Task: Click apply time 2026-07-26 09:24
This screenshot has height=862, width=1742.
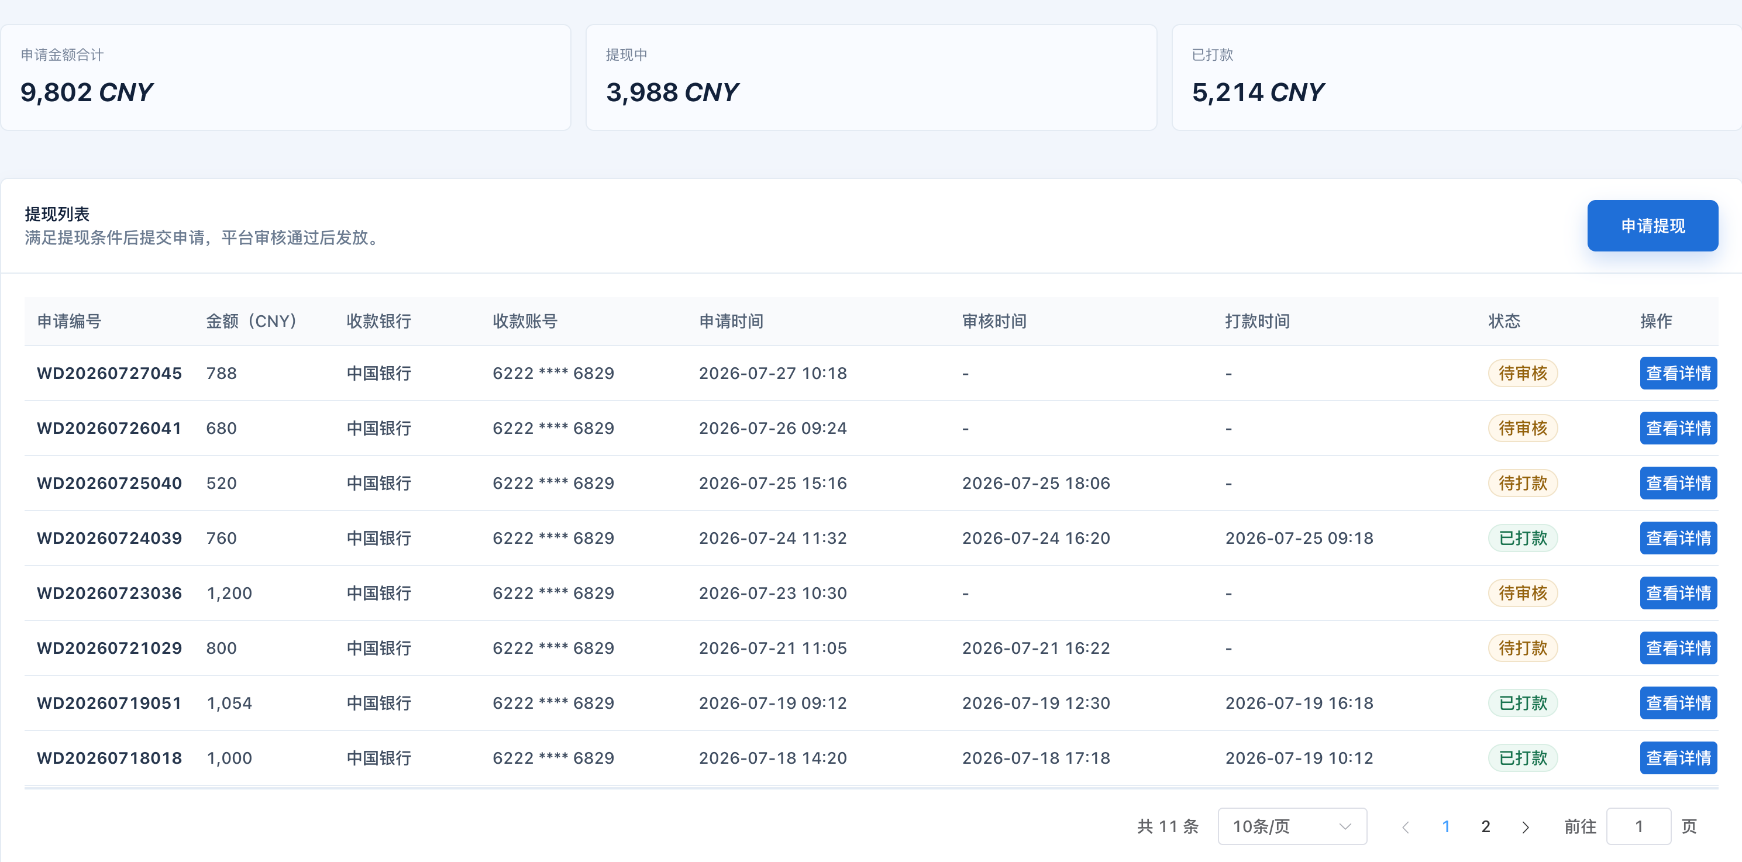Action: [x=773, y=428]
